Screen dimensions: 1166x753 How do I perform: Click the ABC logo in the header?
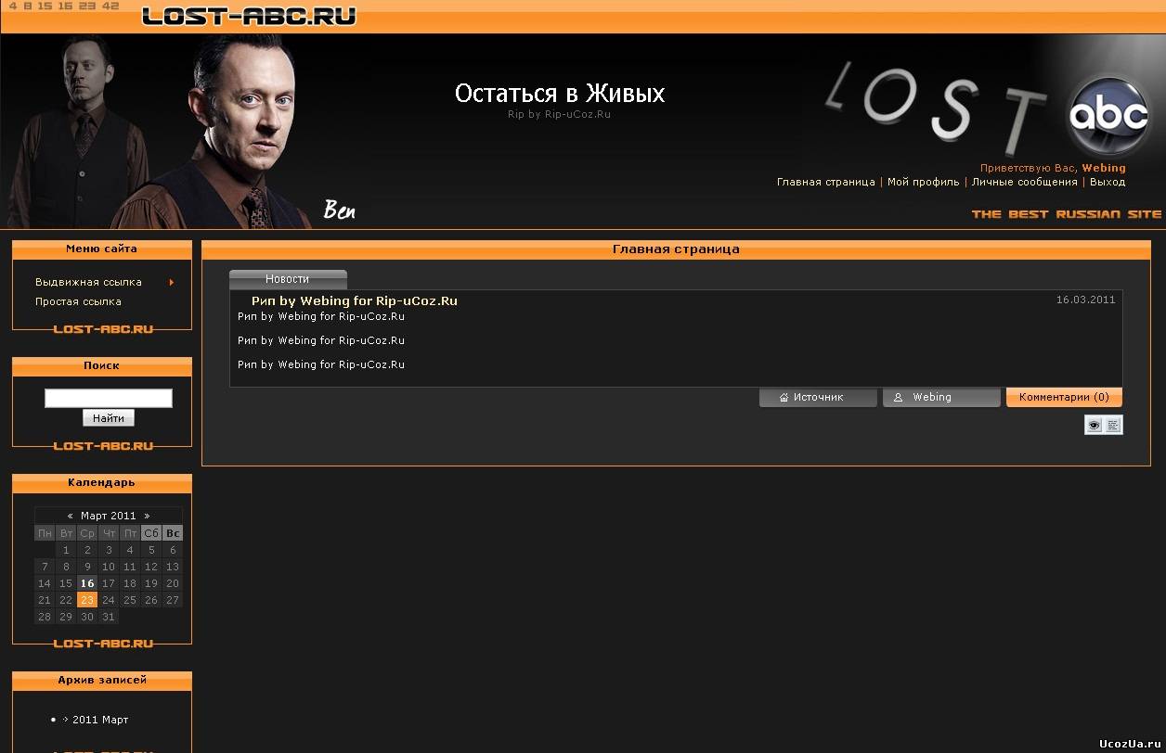click(1108, 115)
